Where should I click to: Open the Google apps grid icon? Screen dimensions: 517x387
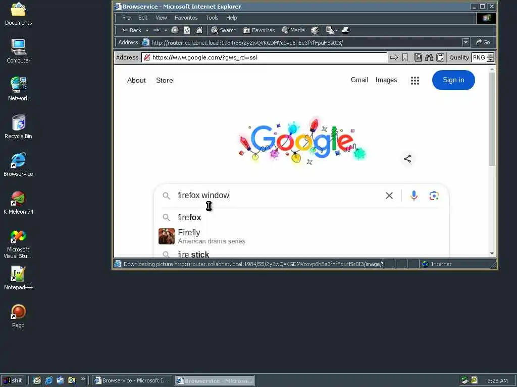pos(415,80)
